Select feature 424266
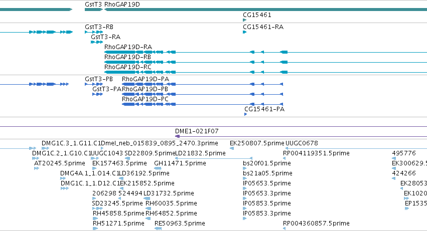This screenshot has width=427, height=231. coord(404,173)
